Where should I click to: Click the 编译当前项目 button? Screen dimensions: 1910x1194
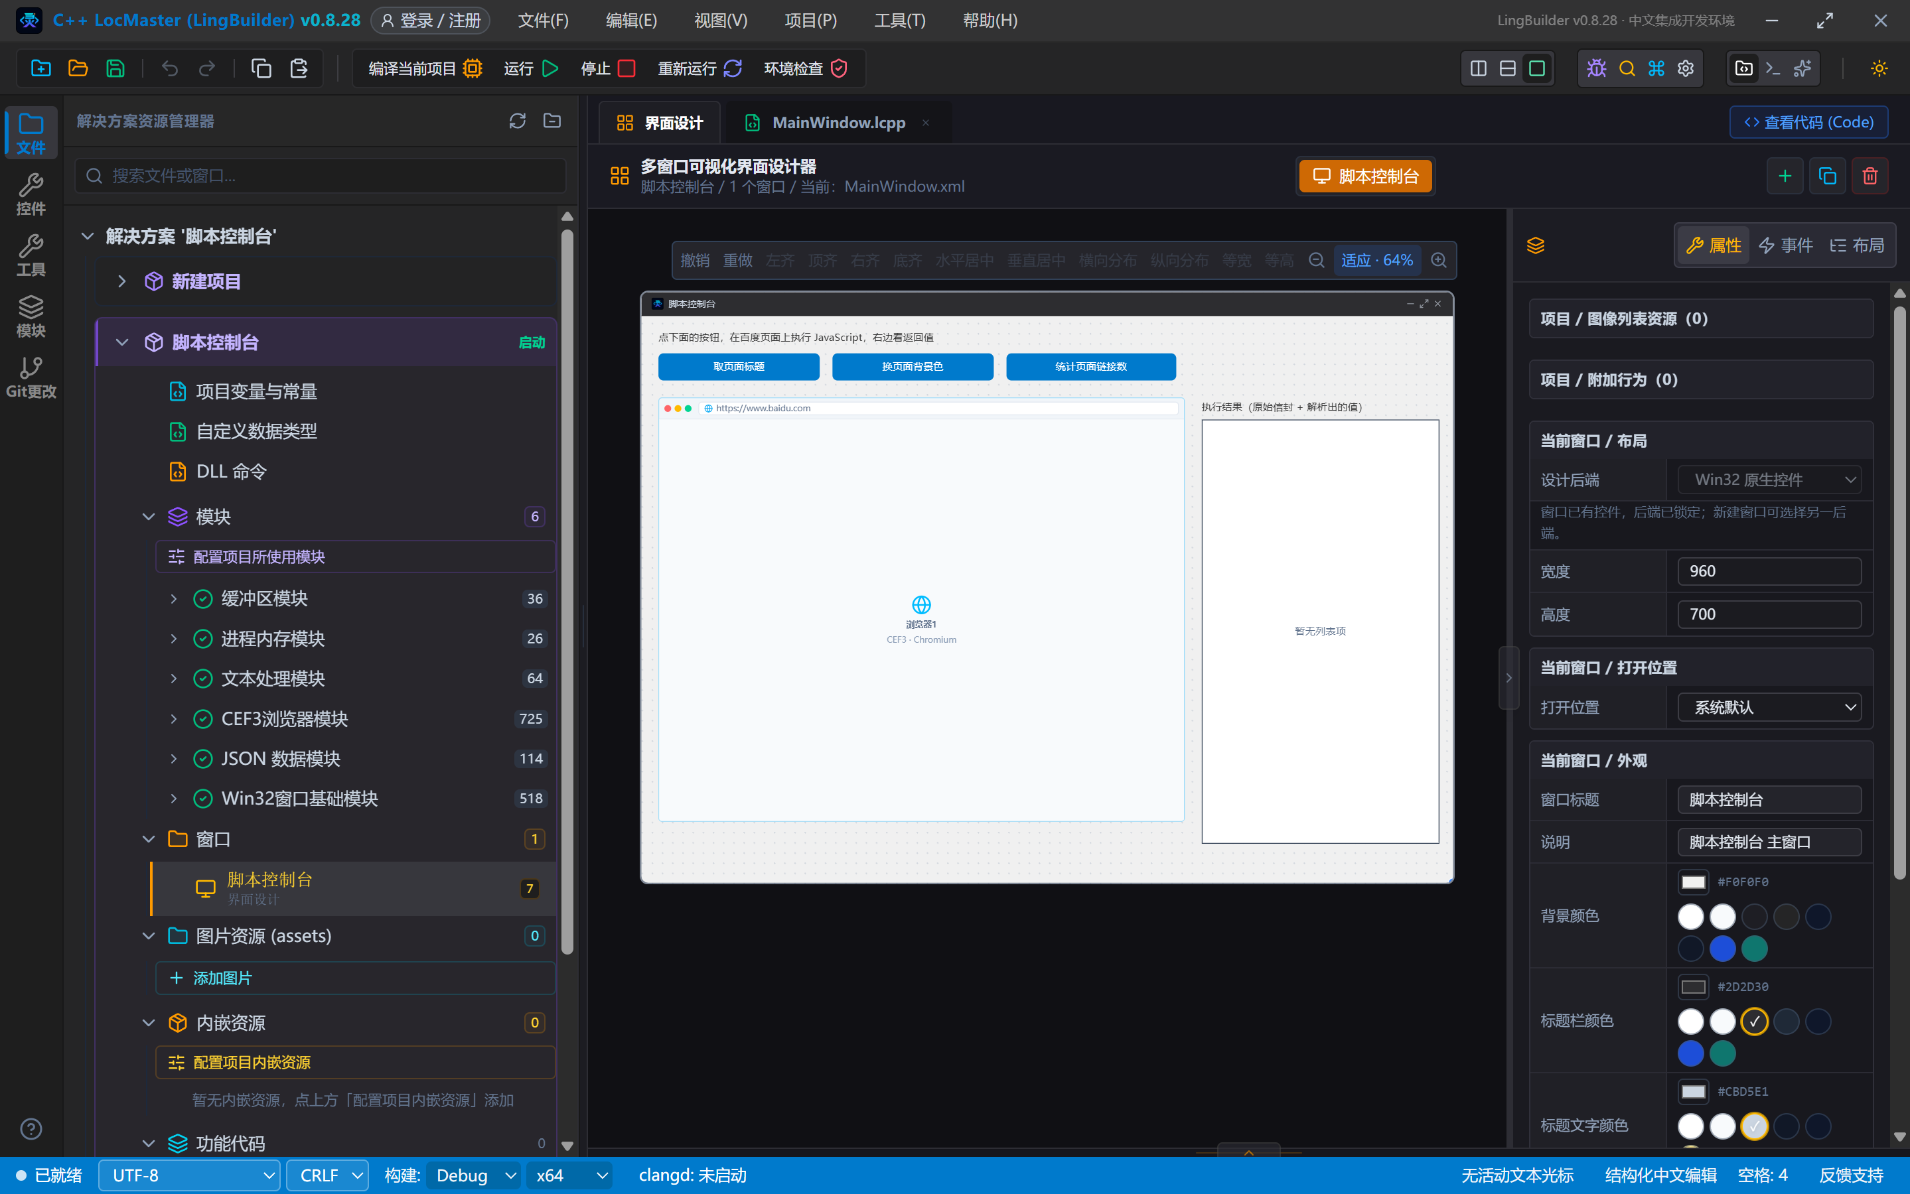[x=425, y=69]
